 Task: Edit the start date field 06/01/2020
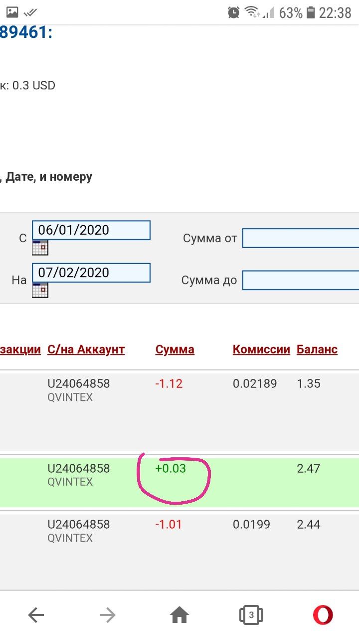[91, 230]
